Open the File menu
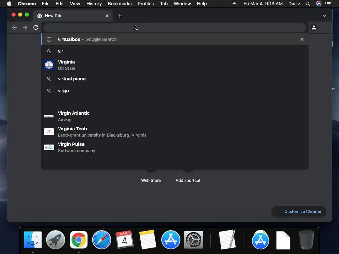The image size is (339, 254). 46,4
